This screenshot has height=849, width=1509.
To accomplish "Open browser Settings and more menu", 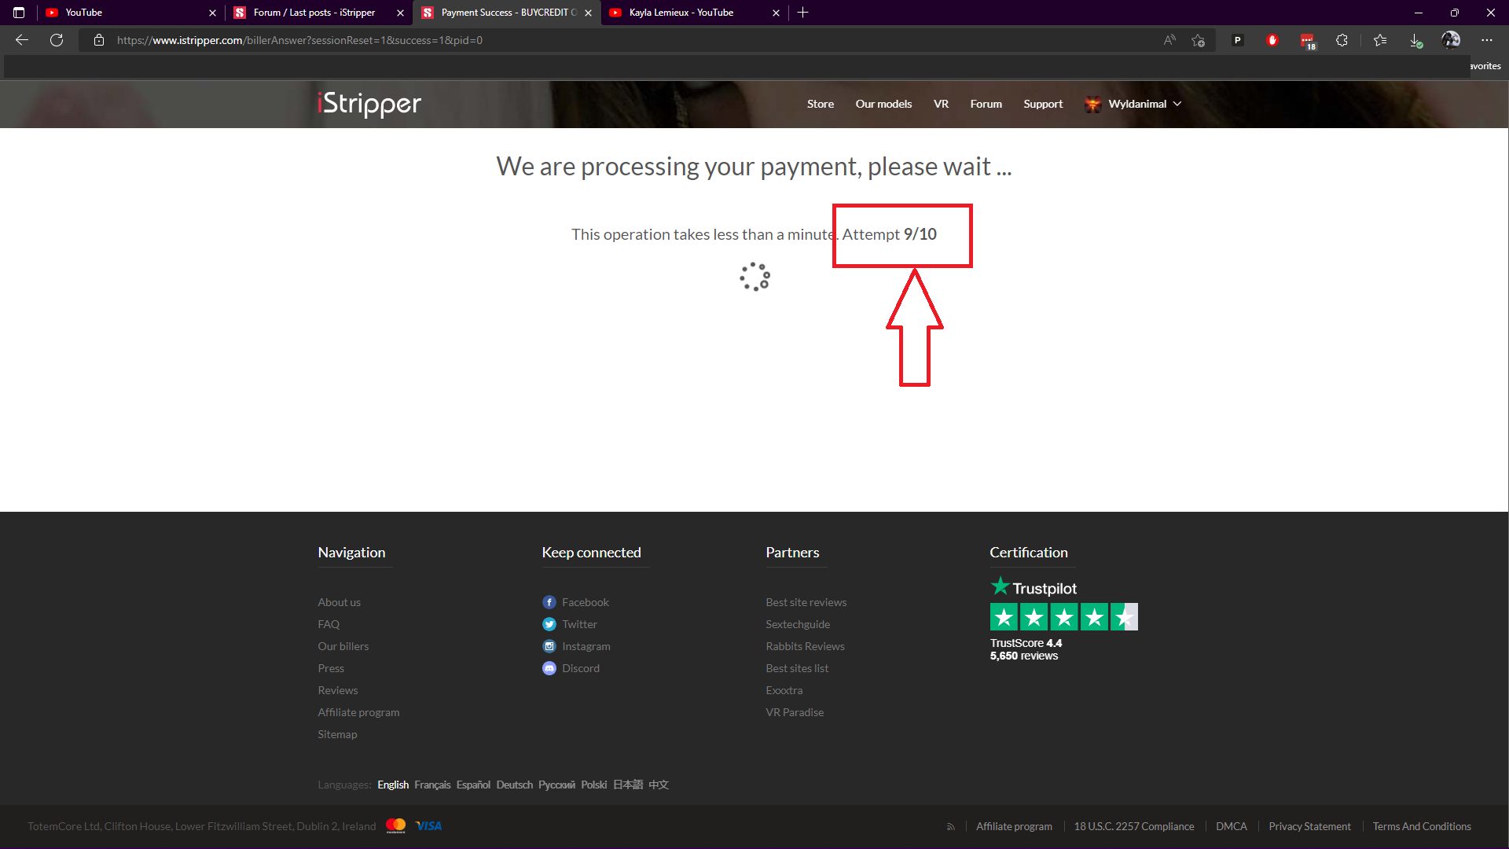I will pos(1486,40).
